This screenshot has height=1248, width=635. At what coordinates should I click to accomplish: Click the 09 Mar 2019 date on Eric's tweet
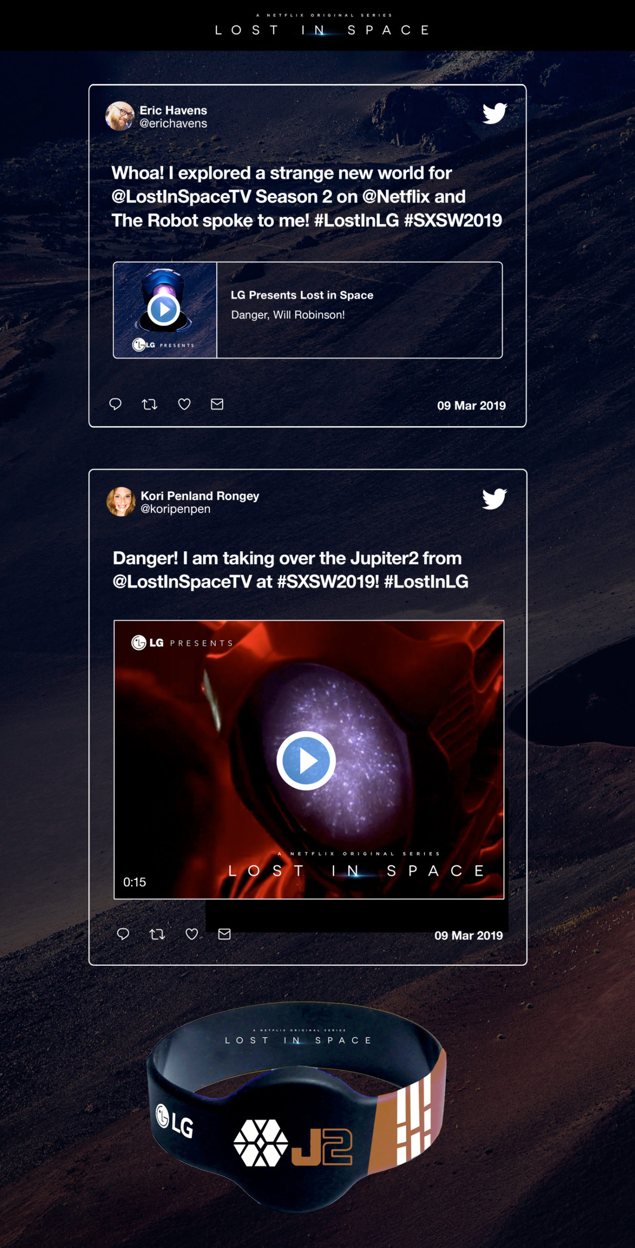tap(471, 406)
